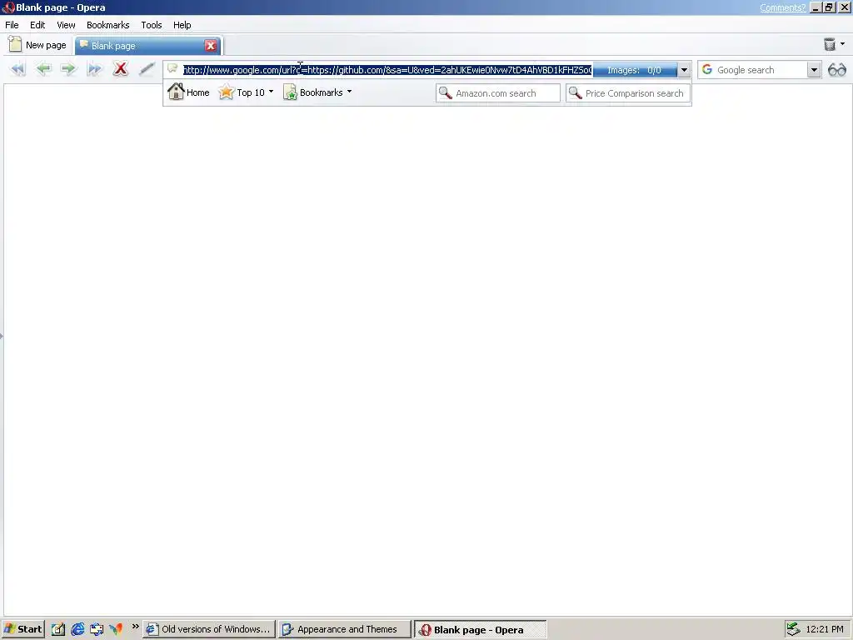Click the Price Comparison search field

[628, 93]
